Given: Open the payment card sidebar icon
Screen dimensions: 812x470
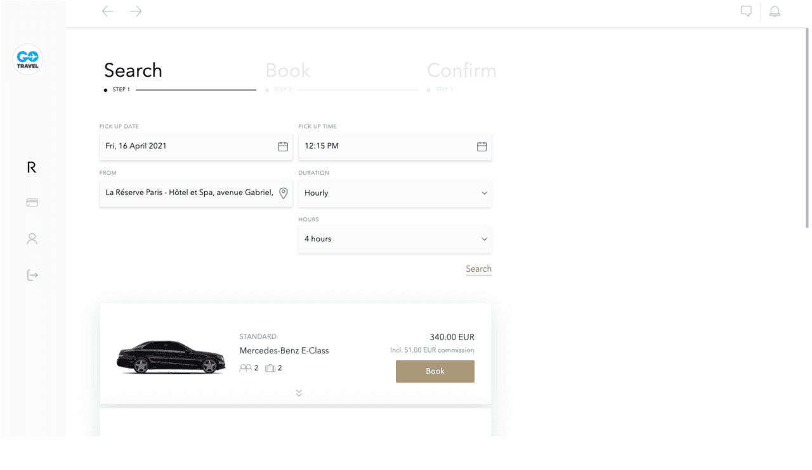Looking at the screenshot, I should coord(32,203).
